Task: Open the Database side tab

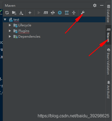Action: (108, 13)
